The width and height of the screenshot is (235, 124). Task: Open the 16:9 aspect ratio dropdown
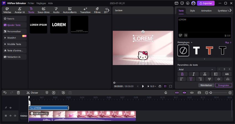coord(153,86)
